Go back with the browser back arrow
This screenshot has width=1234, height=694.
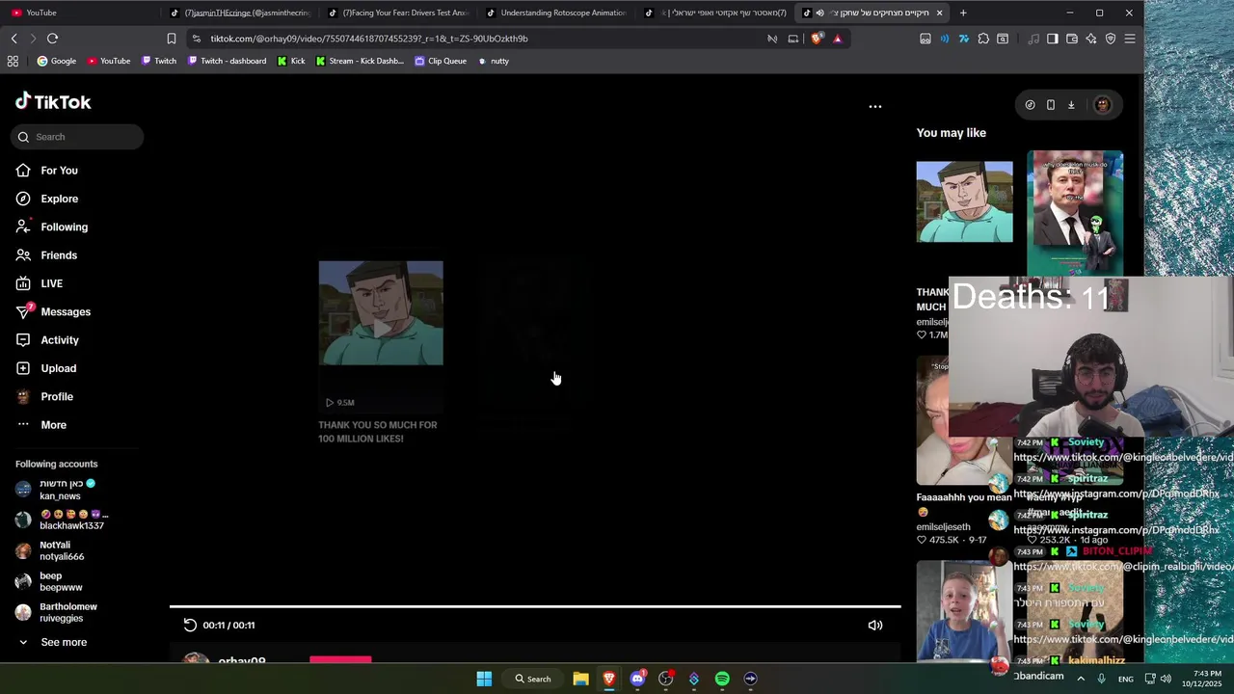click(13, 39)
